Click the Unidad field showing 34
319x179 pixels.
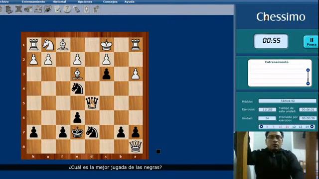click(267, 118)
